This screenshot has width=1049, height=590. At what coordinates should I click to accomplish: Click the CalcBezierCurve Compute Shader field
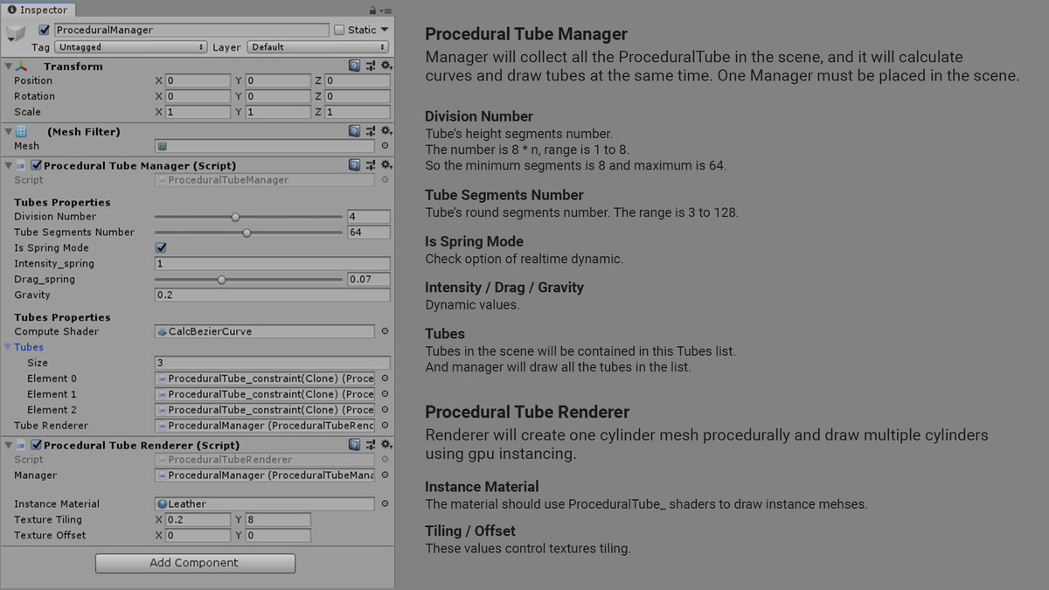pos(265,331)
